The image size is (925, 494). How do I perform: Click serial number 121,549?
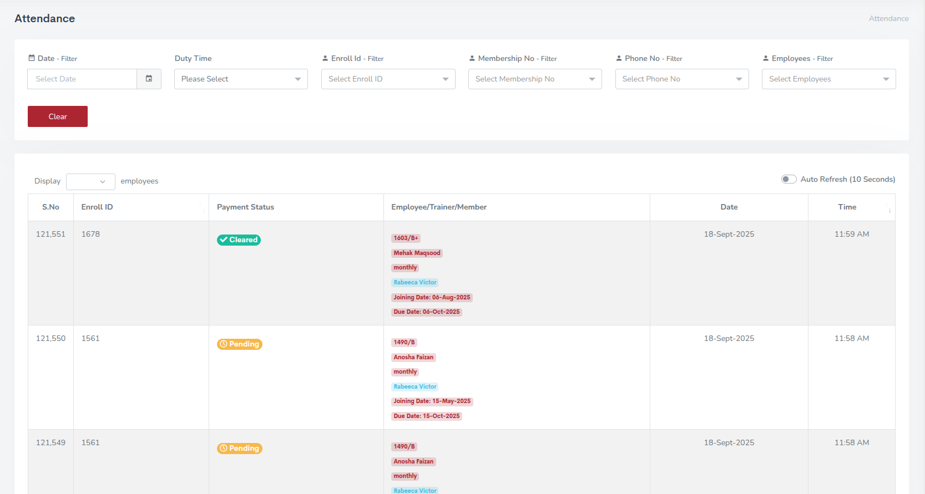[50, 442]
